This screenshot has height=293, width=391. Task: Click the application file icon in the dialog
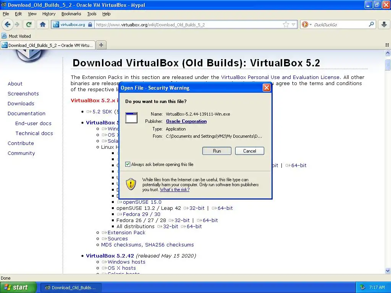[131, 118]
